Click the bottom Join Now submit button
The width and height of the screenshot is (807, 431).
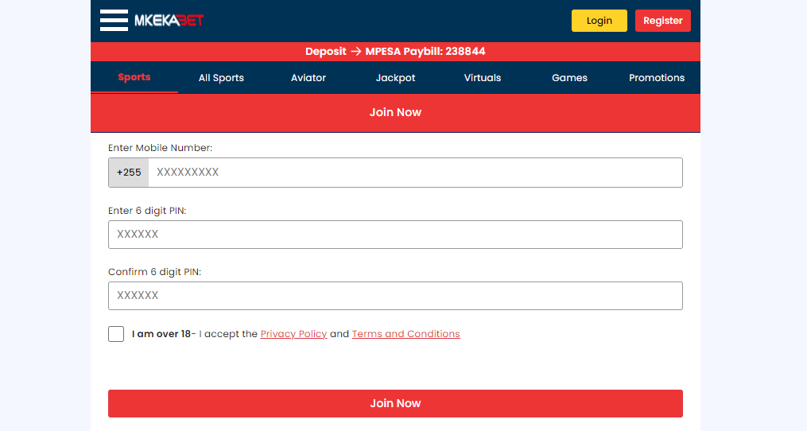395,403
